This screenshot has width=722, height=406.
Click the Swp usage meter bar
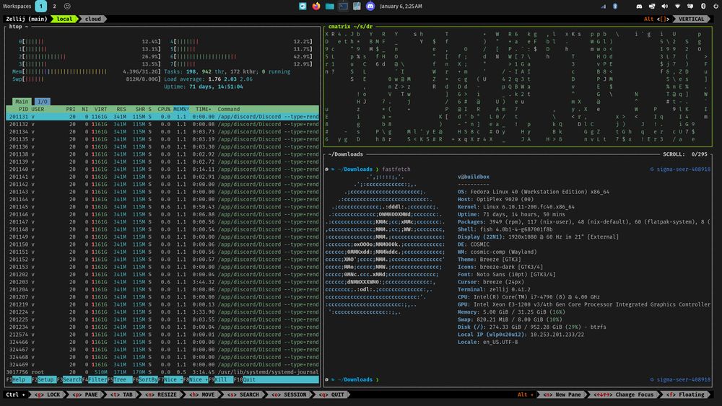point(87,79)
